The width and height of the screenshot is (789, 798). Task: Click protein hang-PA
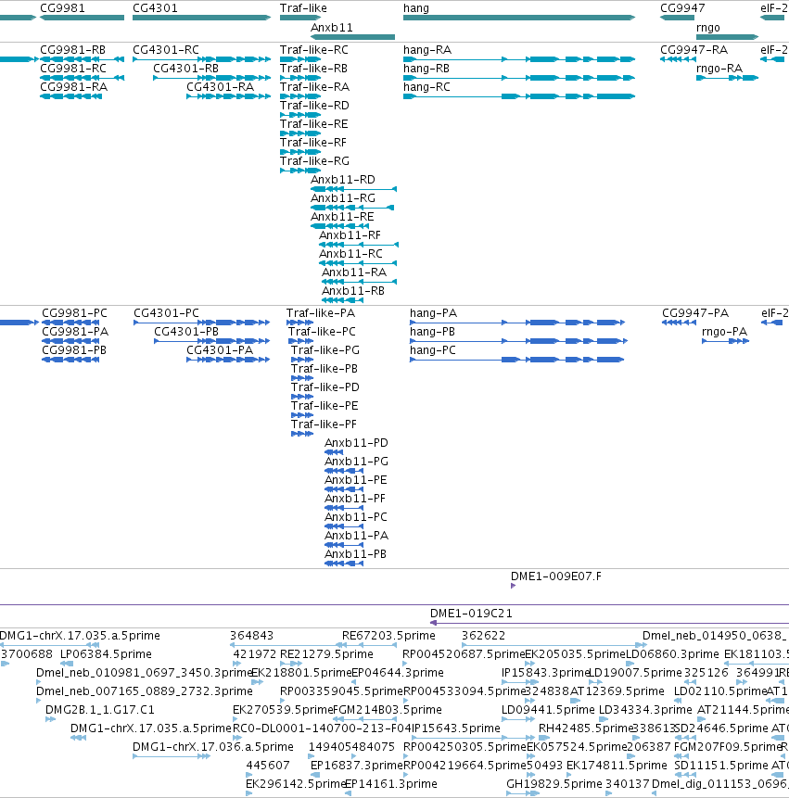[517, 323]
